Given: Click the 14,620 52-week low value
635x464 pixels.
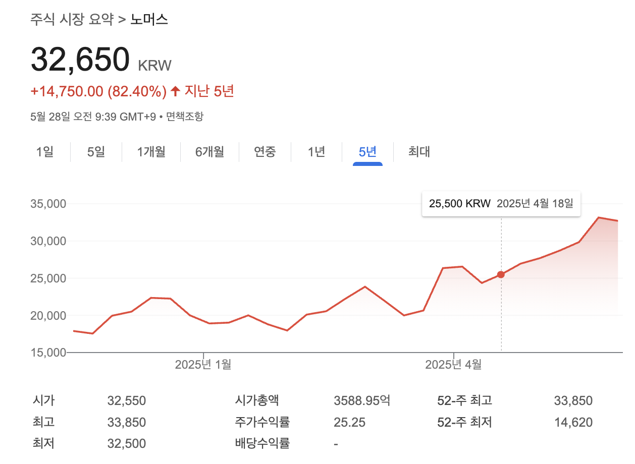Looking at the screenshot, I should [573, 422].
